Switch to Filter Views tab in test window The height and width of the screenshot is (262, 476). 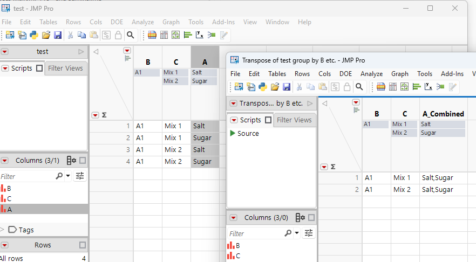[66, 68]
